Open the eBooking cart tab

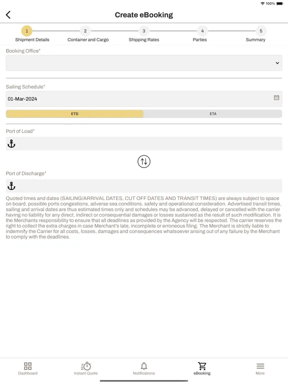(x=202, y=369)
